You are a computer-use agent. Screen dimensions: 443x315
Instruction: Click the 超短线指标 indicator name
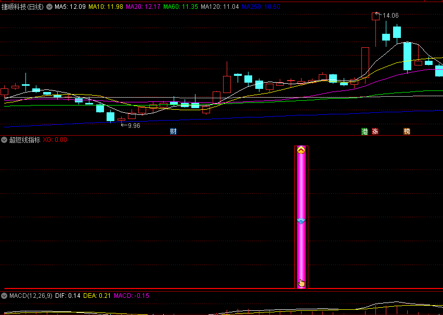pyautogui.click(x=25, y=139)
